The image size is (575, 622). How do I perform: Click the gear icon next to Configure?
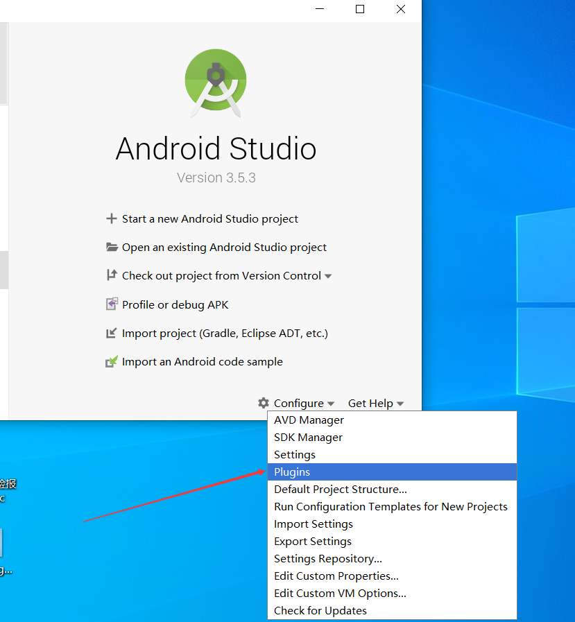(x=264, y=403)
